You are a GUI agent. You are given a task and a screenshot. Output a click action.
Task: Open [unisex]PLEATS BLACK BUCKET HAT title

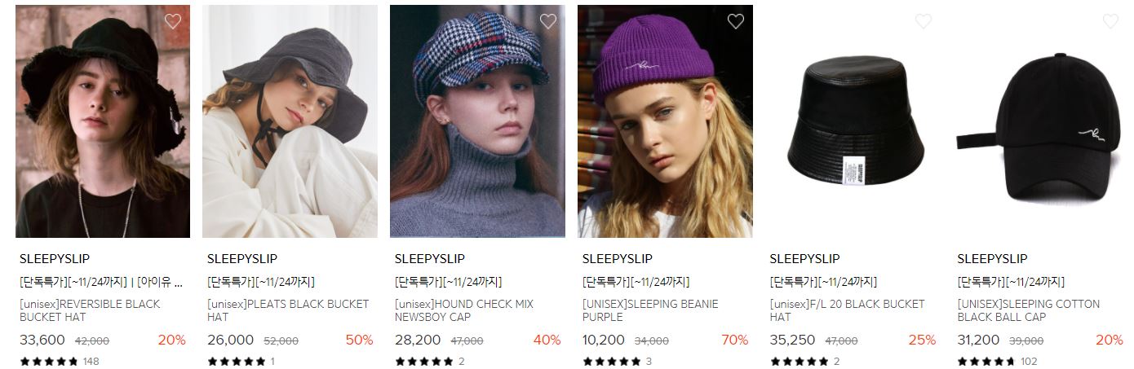tap(288, 310)
